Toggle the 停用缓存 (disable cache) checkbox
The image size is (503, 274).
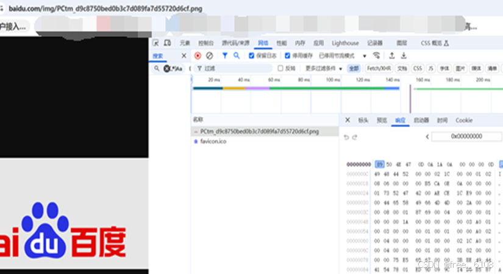(x=287, y=56)
